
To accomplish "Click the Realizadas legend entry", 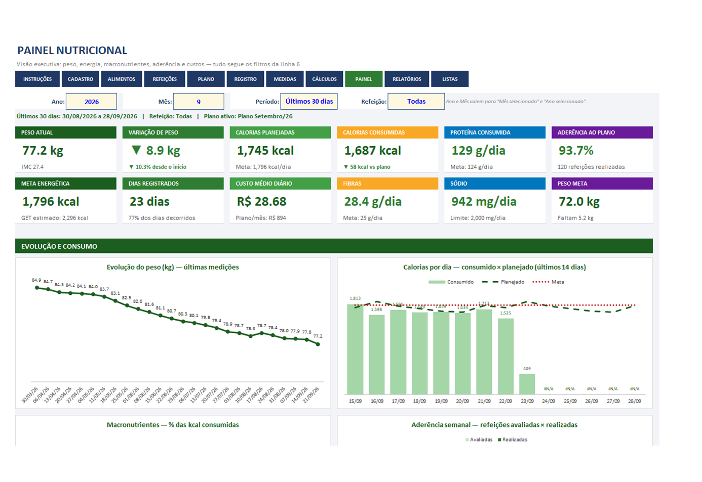I will (x=513, y=440).
